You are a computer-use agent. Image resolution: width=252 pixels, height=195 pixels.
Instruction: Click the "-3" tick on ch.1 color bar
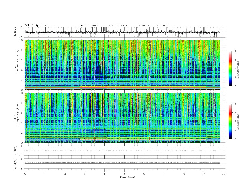click(235, 51)
